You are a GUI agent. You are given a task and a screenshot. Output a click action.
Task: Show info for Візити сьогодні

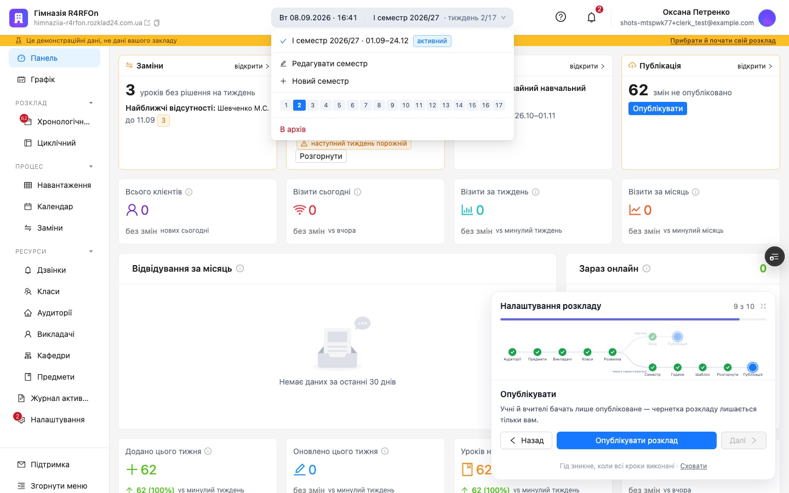coord(358,192)
